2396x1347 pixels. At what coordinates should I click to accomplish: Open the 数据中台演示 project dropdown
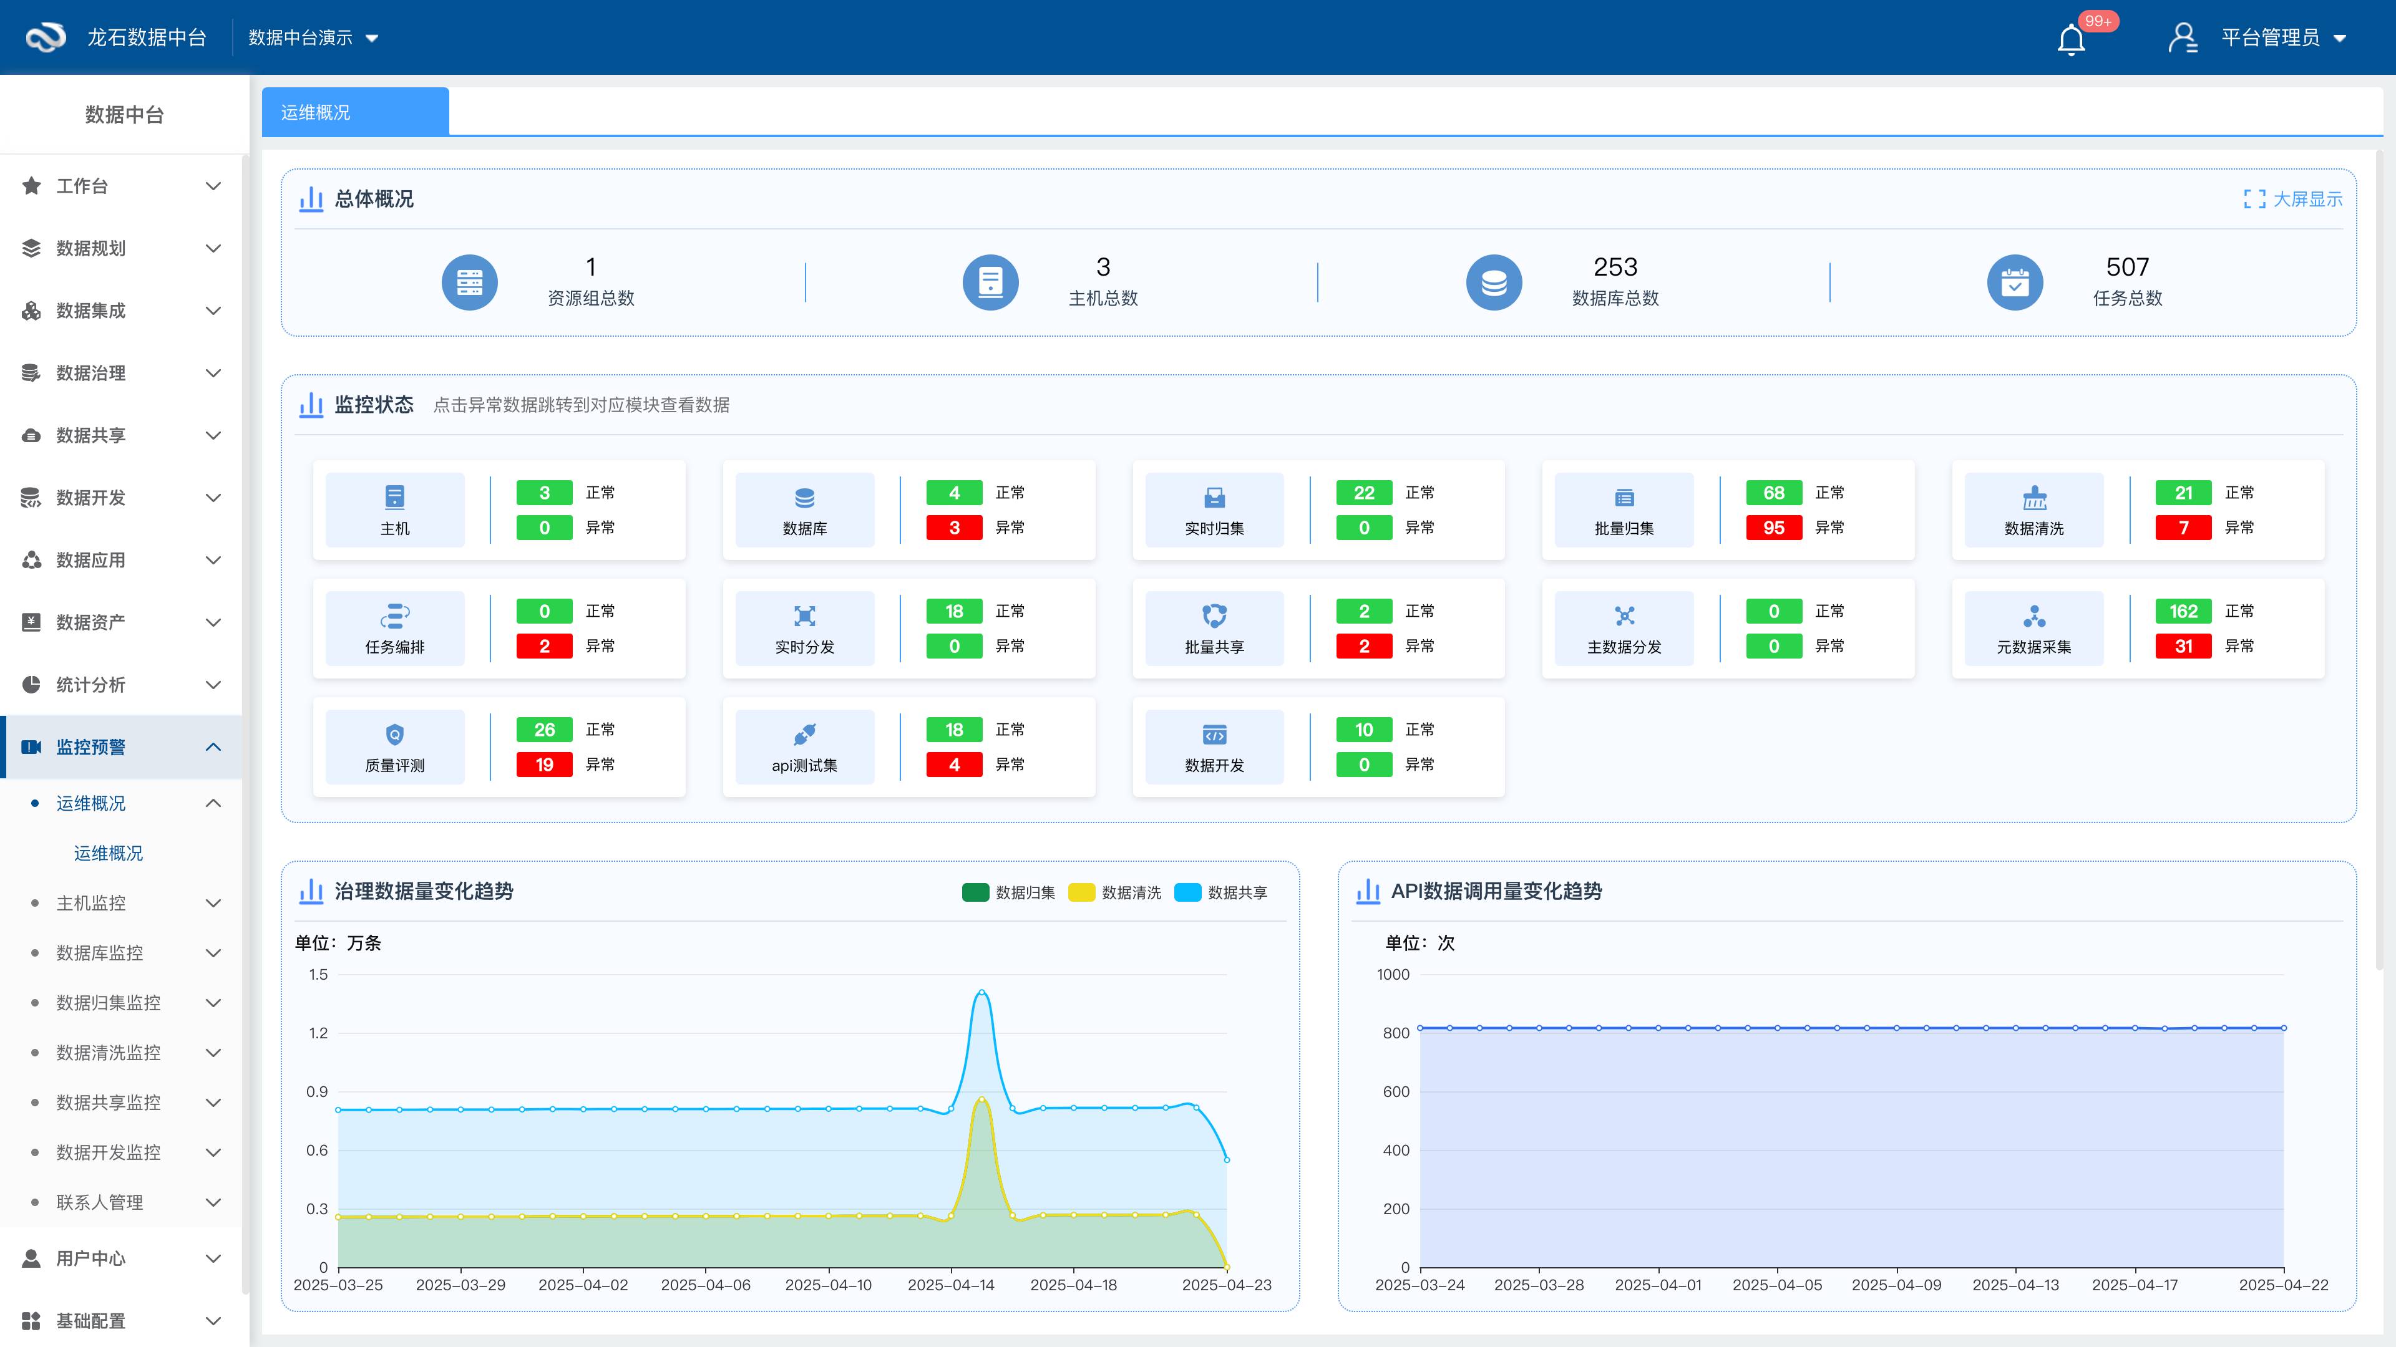click(x=313, y=38)
